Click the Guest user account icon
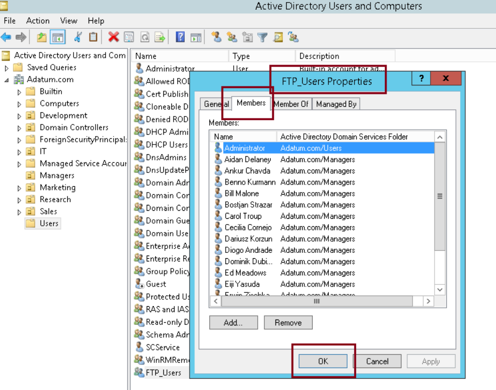The height and width of the screenshot is (390, 496). click(139, 283)
